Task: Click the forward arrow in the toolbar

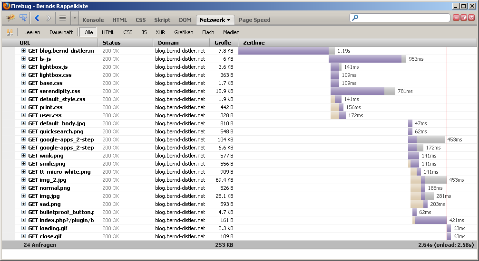Action: pyautogui.click(x=48, y=19)
